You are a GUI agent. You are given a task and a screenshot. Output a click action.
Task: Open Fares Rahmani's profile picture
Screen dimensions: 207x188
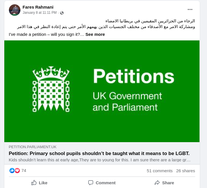coord(15,10)
